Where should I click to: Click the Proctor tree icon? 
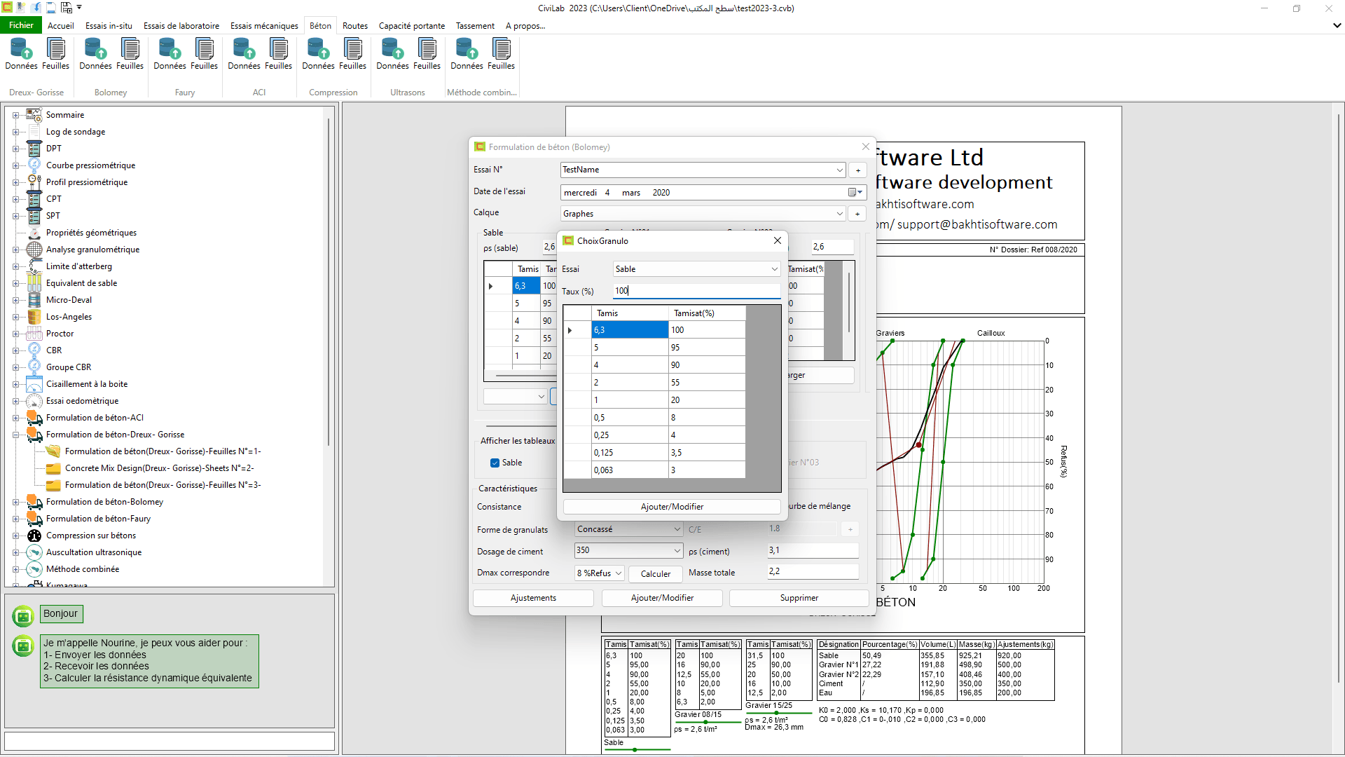click(34, 334)
